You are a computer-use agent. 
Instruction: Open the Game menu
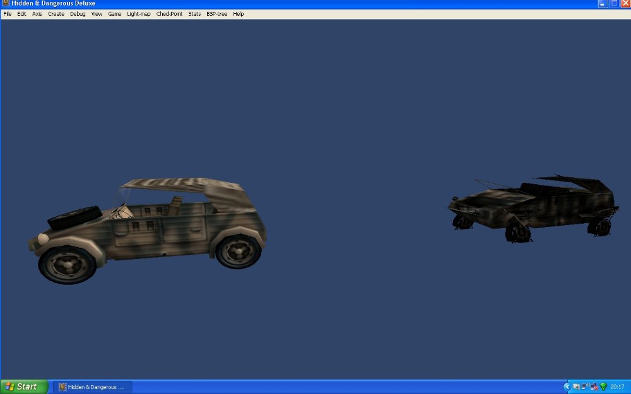114,13
